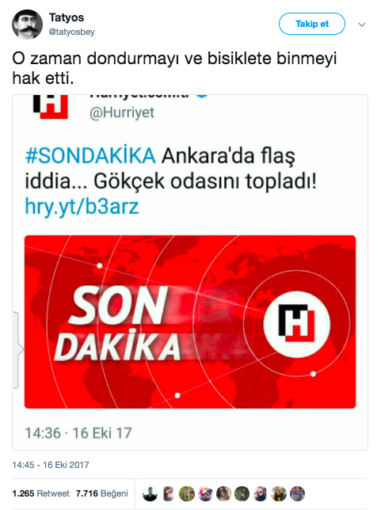Open the 14:45 - 16 Eki 2017 timestamp
381x510 pixels.
pos(51,465)
